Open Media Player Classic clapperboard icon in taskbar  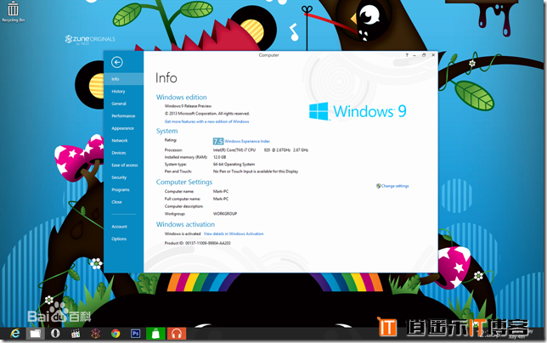(x=76, y=334)
